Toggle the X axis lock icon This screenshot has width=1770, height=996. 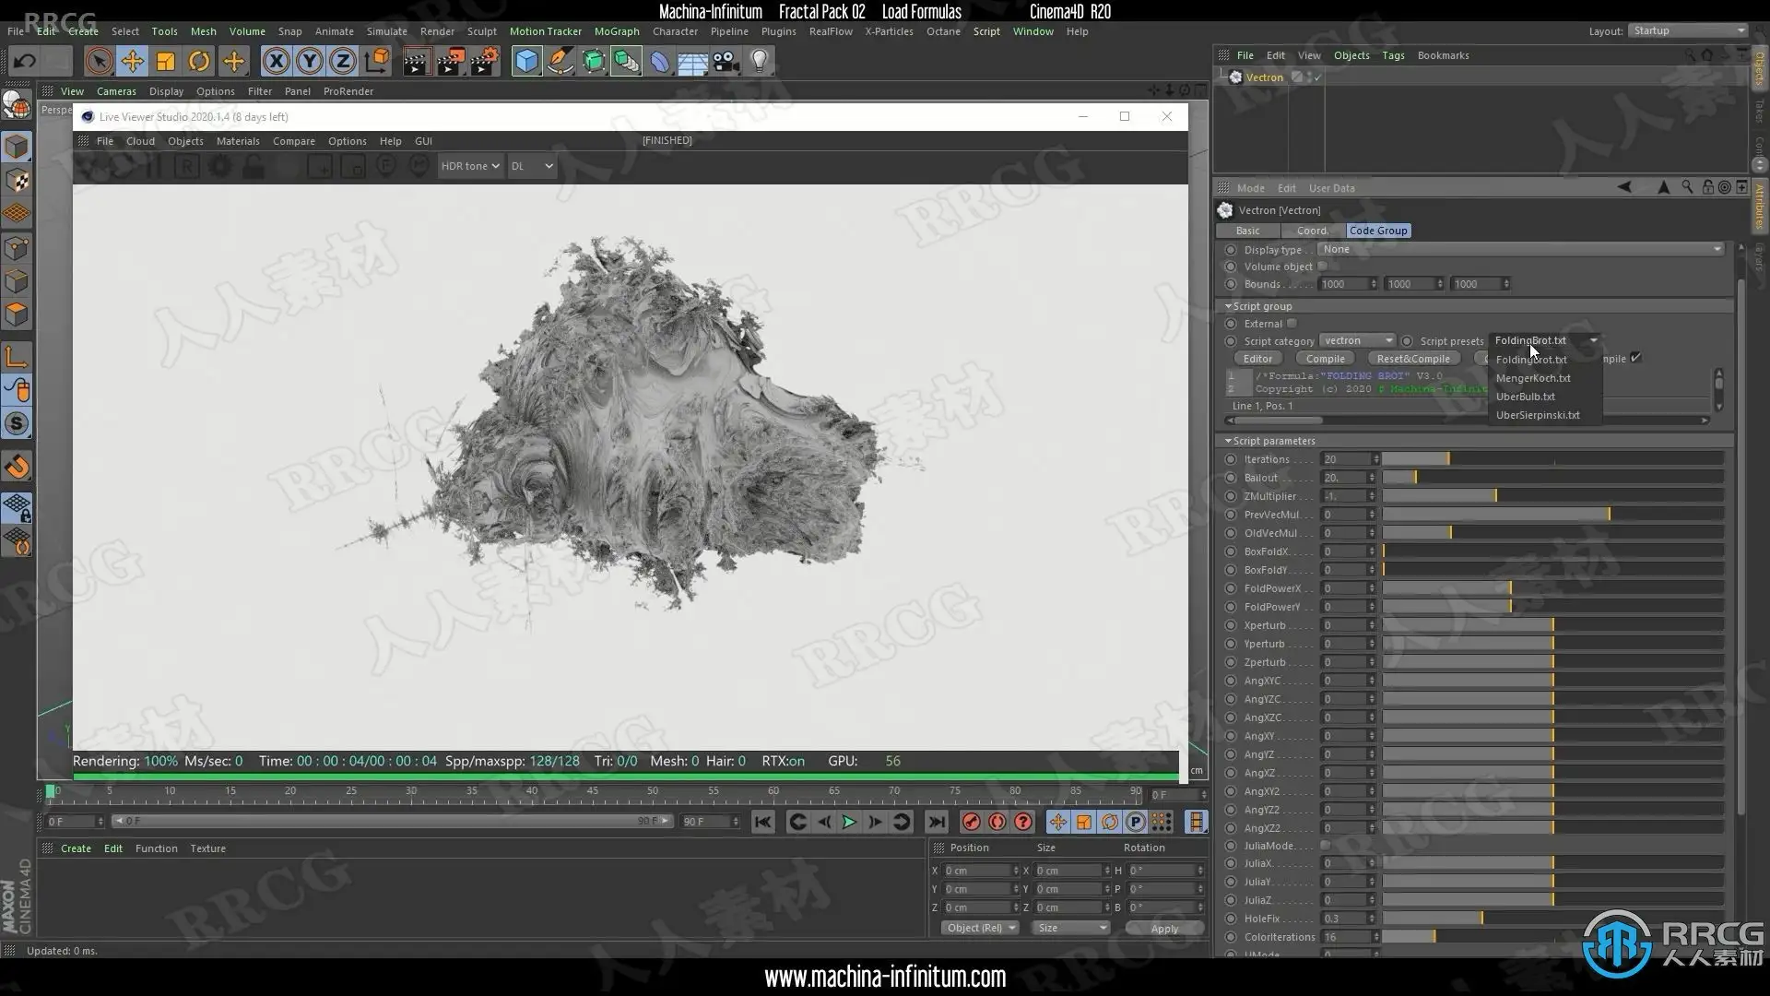coord(276,62)
